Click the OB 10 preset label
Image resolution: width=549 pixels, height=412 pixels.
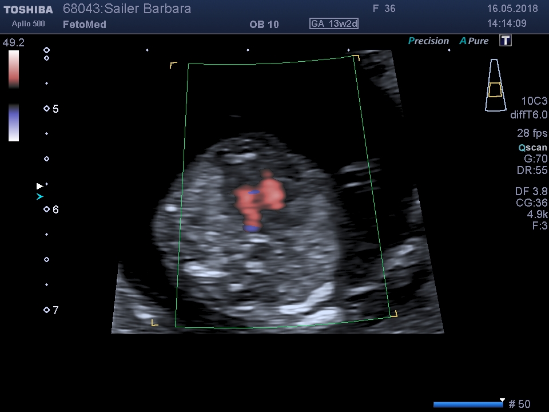tap(264, 25)
